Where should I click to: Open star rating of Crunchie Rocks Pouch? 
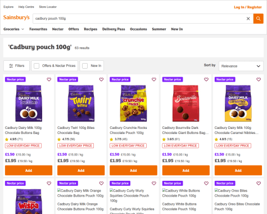click(119, 139)
